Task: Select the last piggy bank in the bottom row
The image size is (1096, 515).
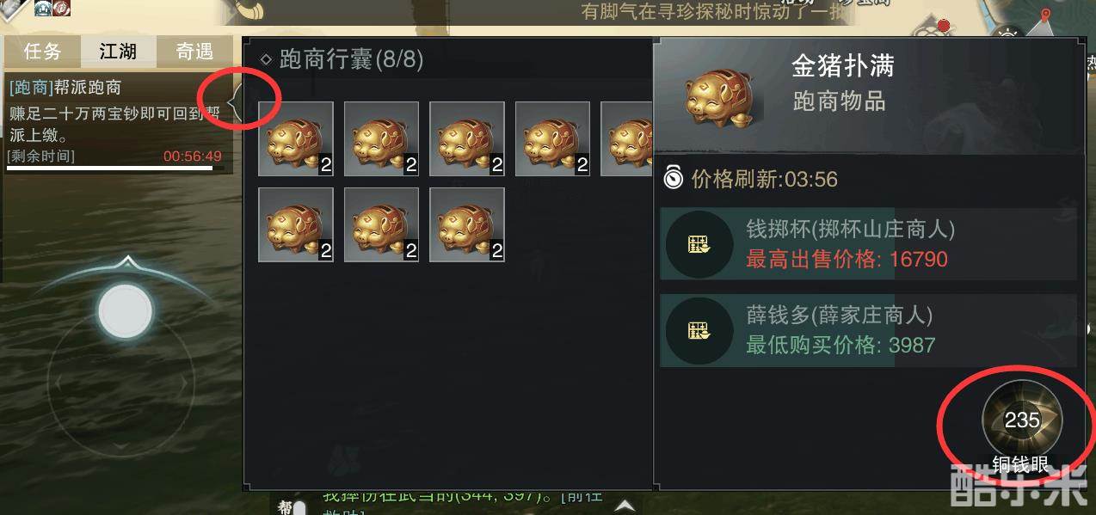Action: [467, 224]
